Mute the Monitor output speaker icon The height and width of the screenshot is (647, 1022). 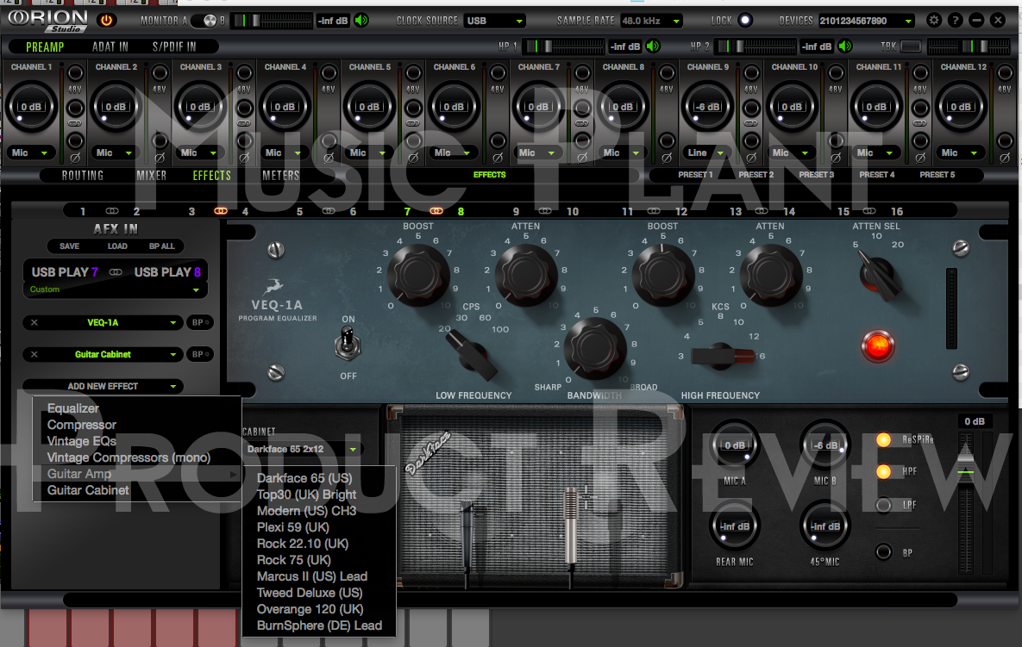point(361,20)
